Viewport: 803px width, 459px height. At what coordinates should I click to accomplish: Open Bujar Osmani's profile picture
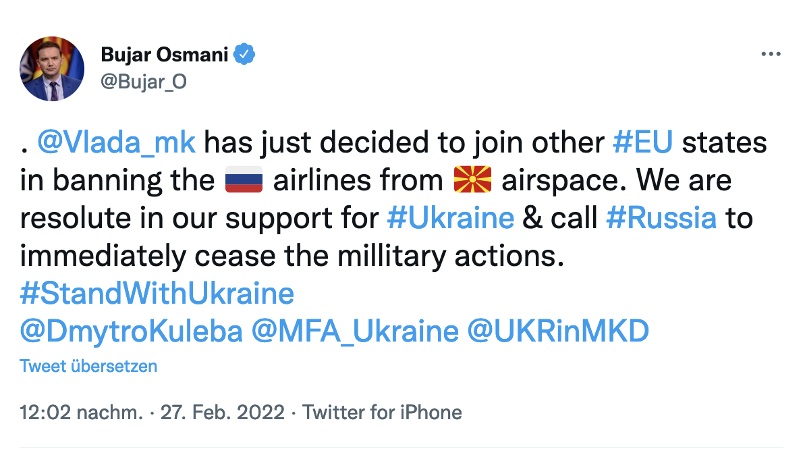coord(52,69)
